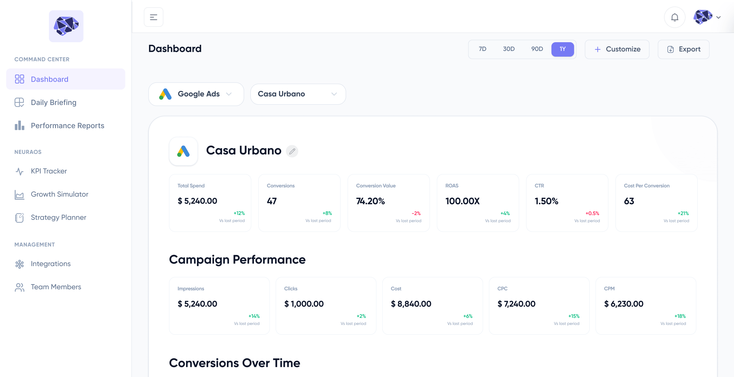Click the COMMAND CENTER section label
Image resolution: width=734 pixels, height=377 pixels.
tap(42, 59)
